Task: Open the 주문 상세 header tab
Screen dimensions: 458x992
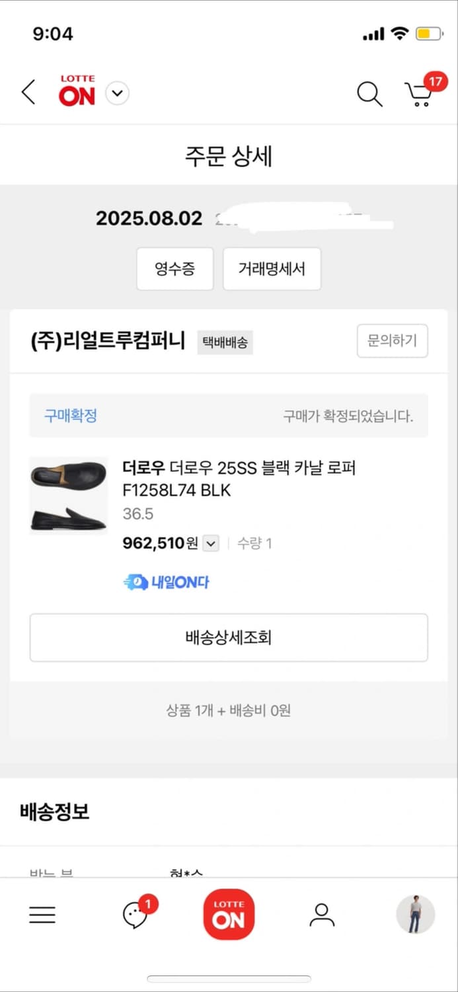Action: [229, 155]
